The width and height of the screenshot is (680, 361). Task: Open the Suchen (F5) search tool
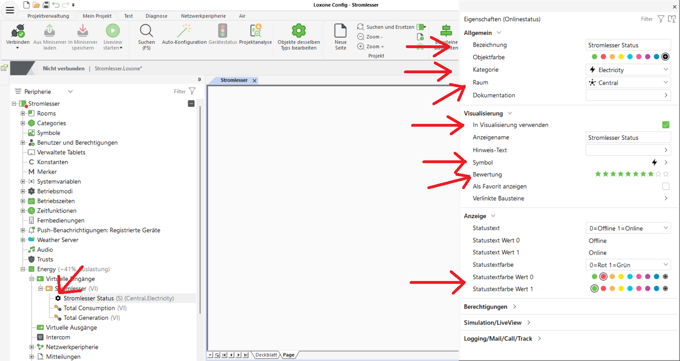[x=146, y=31]
